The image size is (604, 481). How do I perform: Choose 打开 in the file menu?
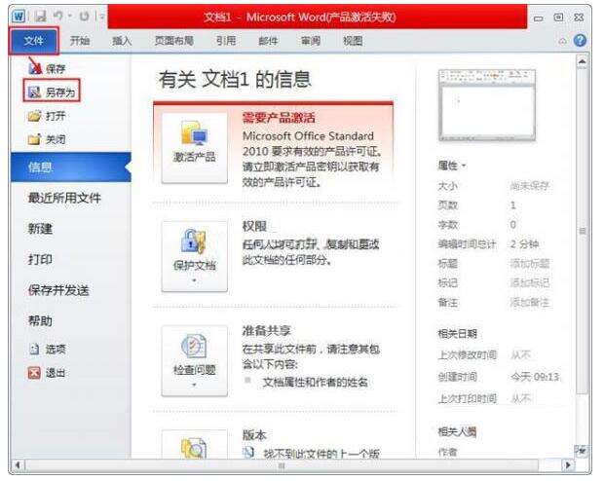point(47,116)
